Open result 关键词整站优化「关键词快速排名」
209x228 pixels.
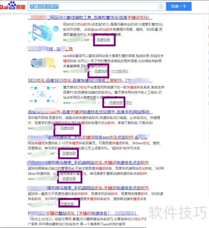[83, 213]
